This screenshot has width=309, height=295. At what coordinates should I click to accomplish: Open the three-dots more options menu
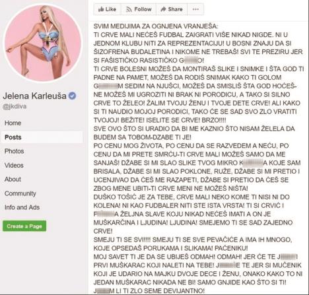pos(195,9)
